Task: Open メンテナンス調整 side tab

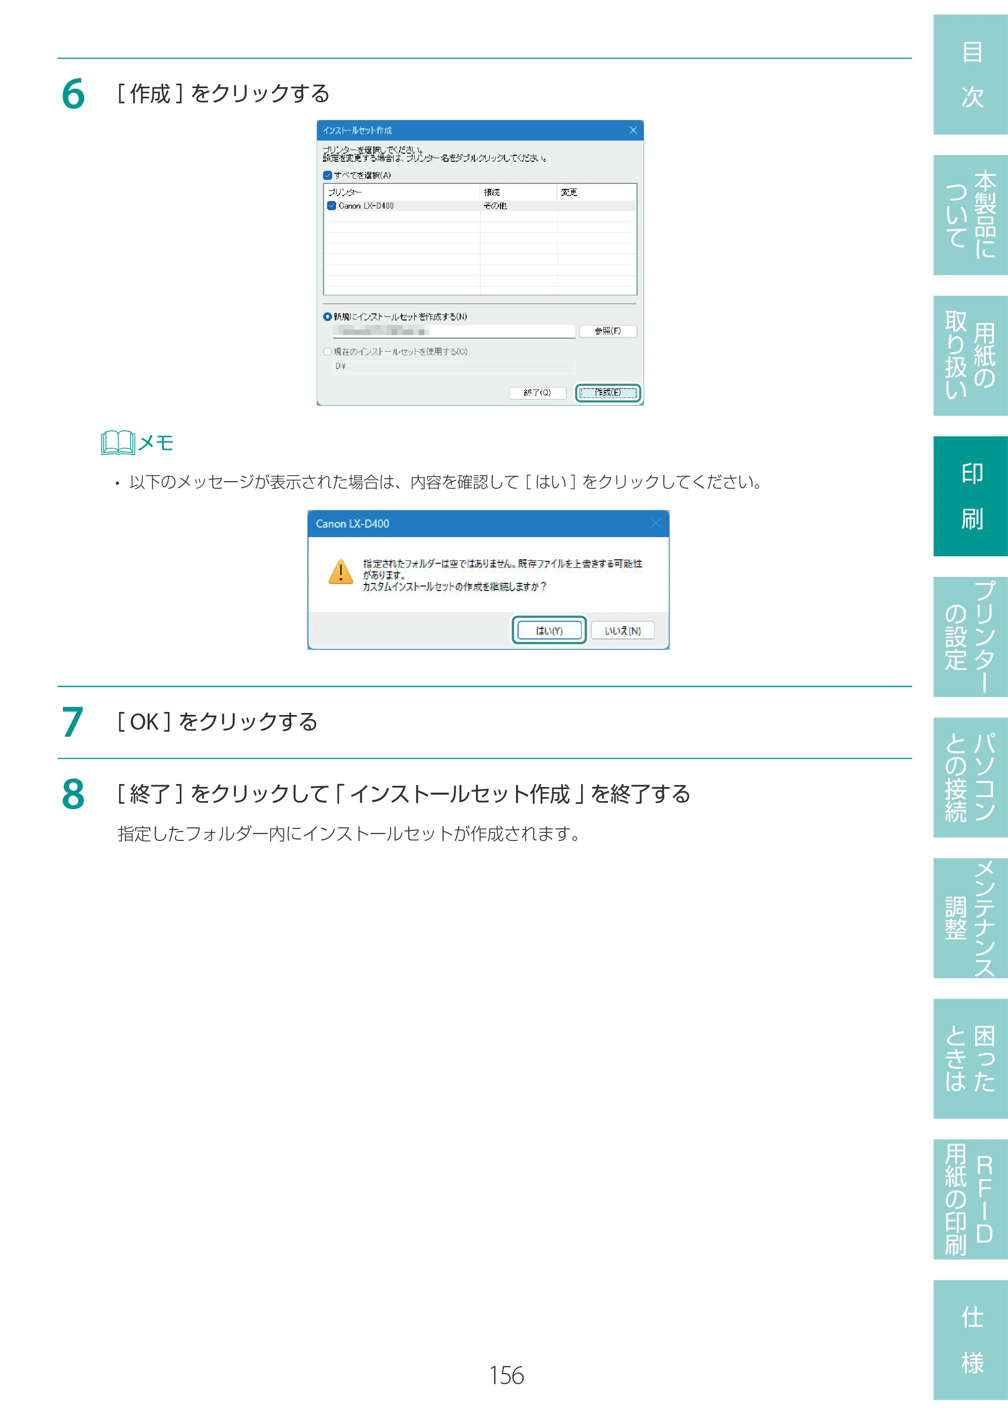Action: click(970, 918)
